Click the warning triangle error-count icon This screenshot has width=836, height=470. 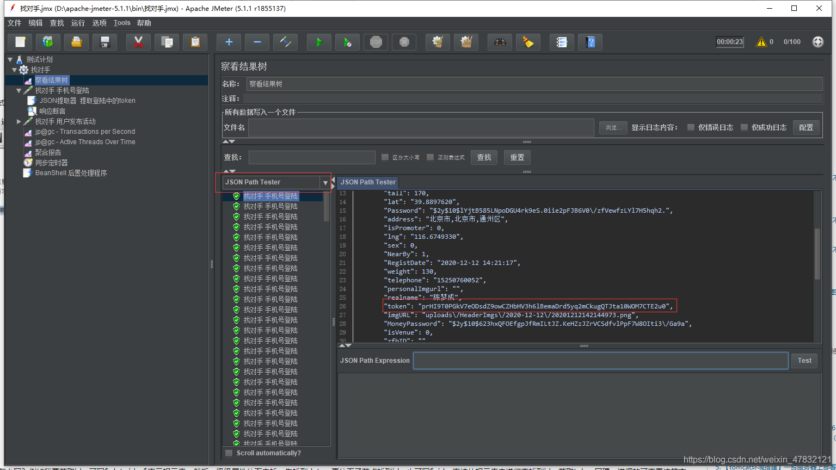[761, 42]
